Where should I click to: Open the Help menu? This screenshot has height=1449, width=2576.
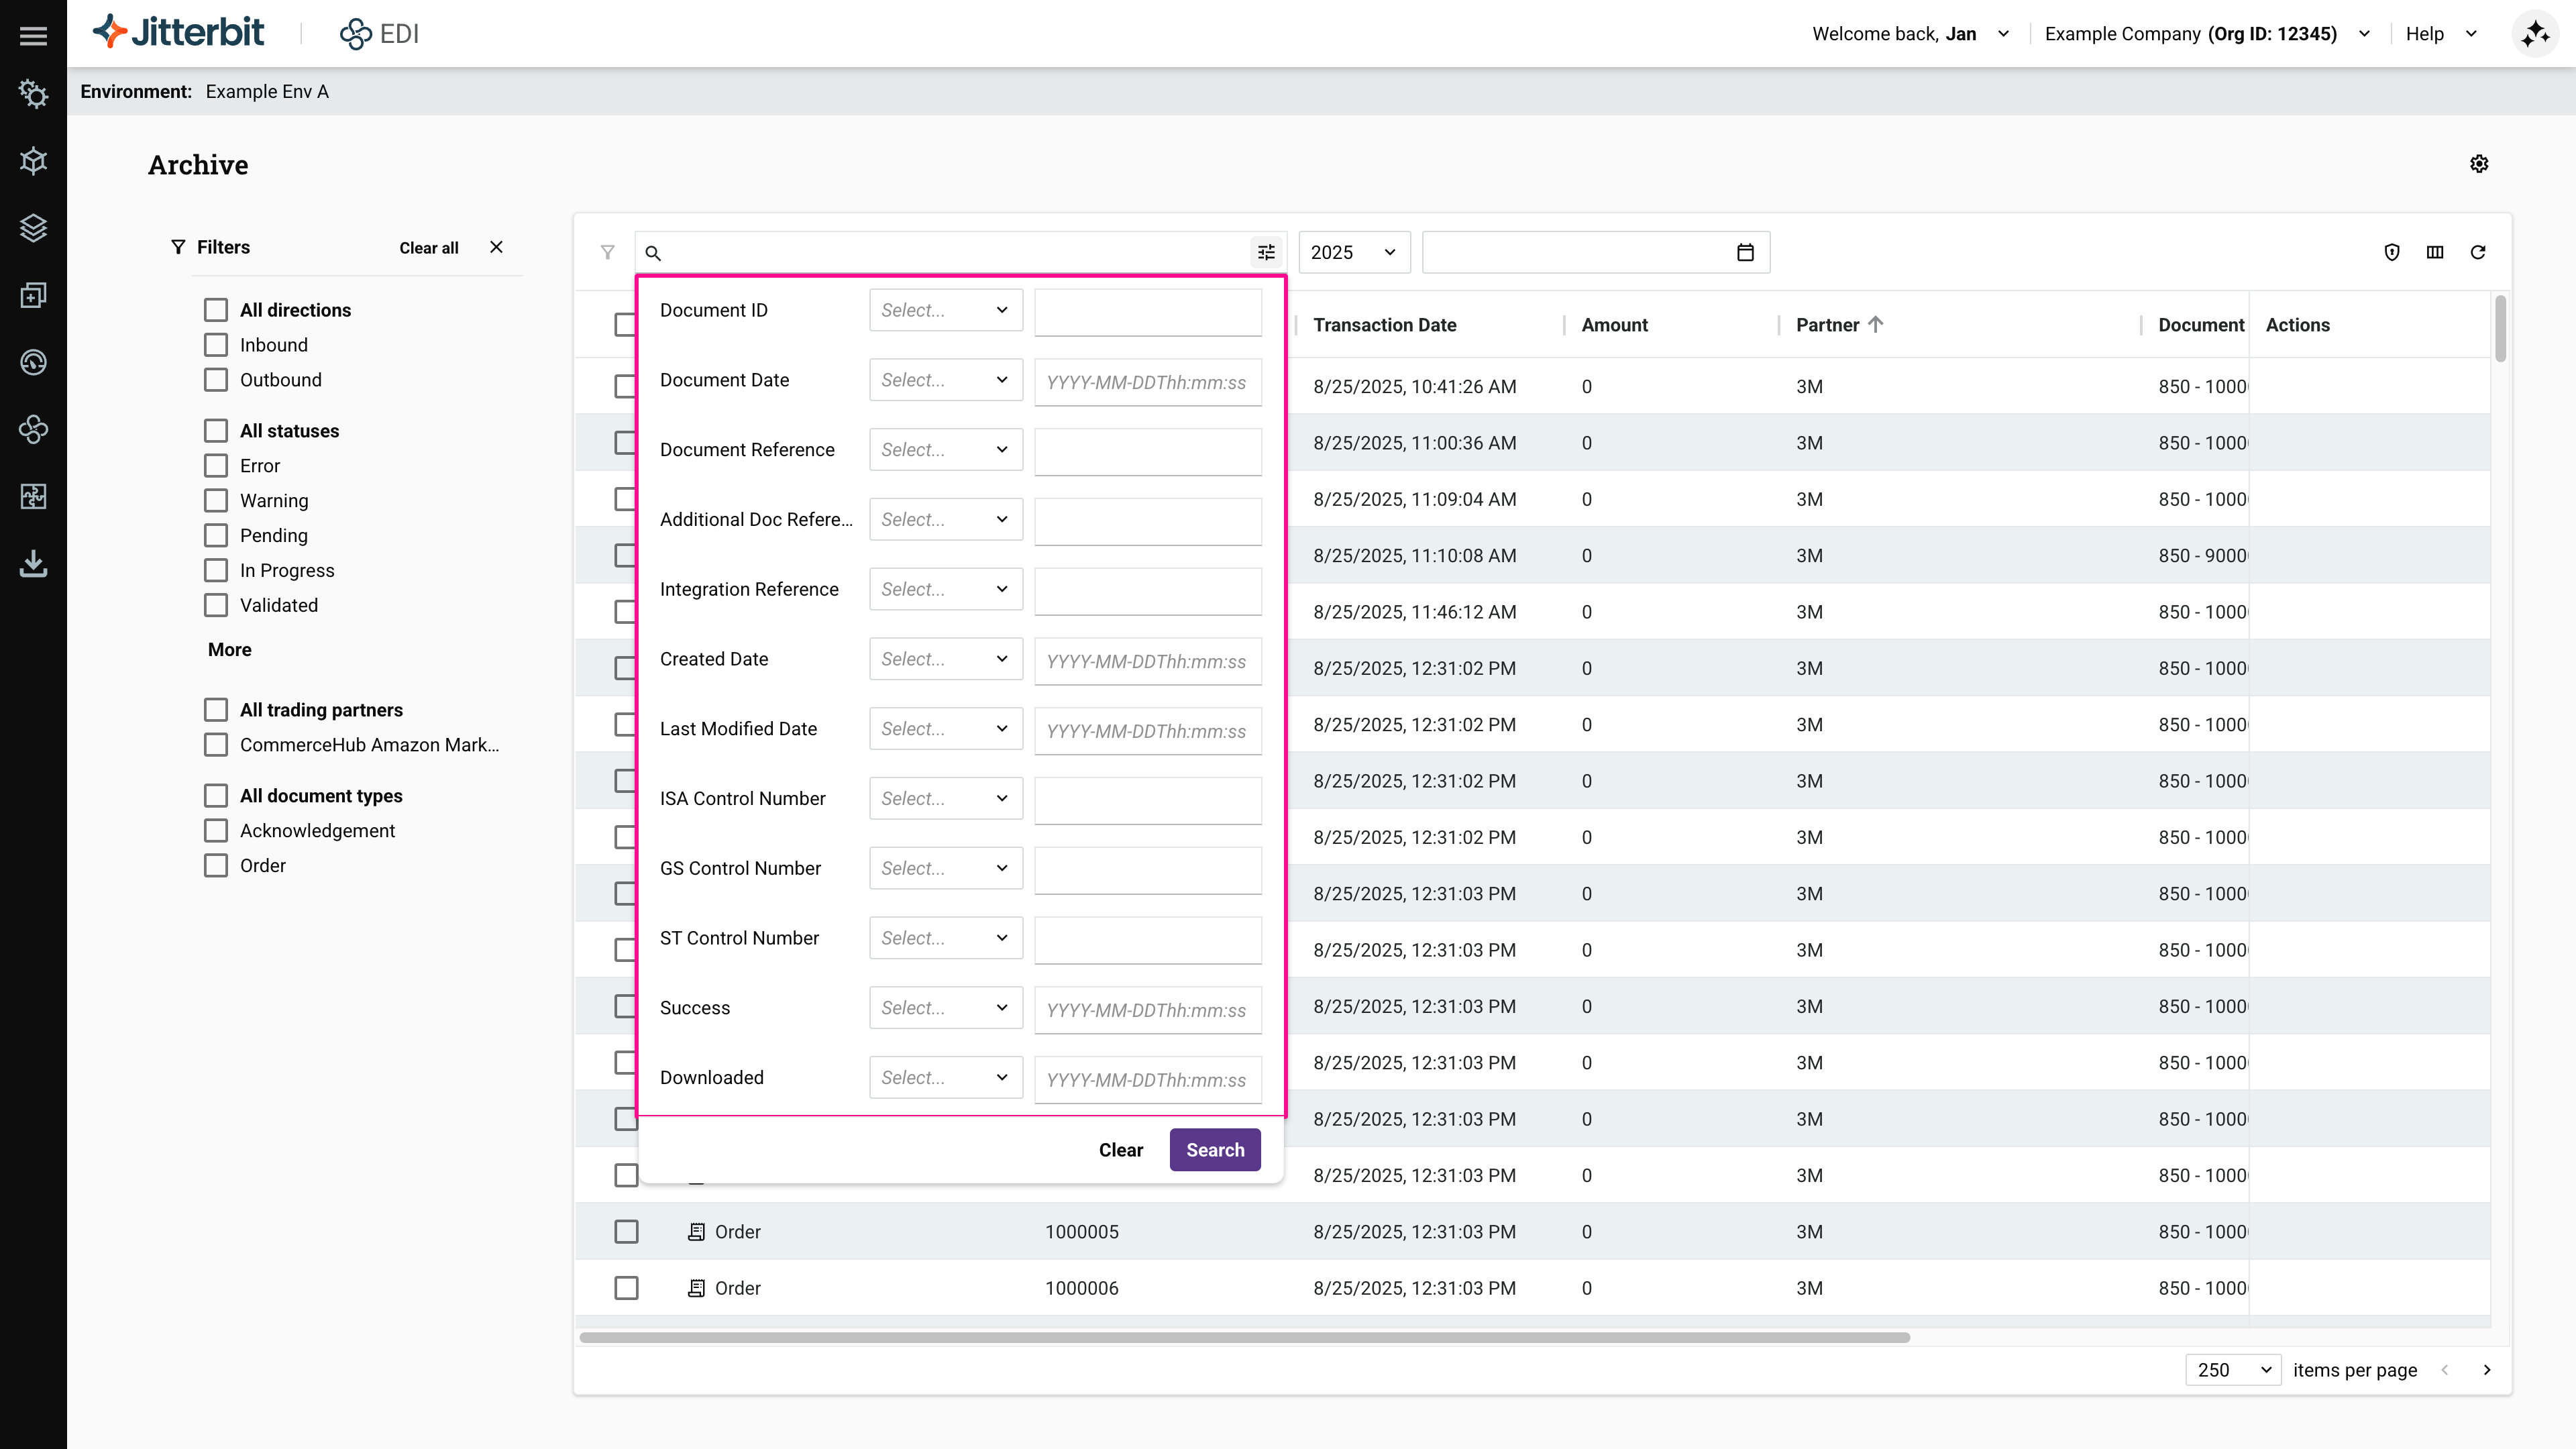2441,33
